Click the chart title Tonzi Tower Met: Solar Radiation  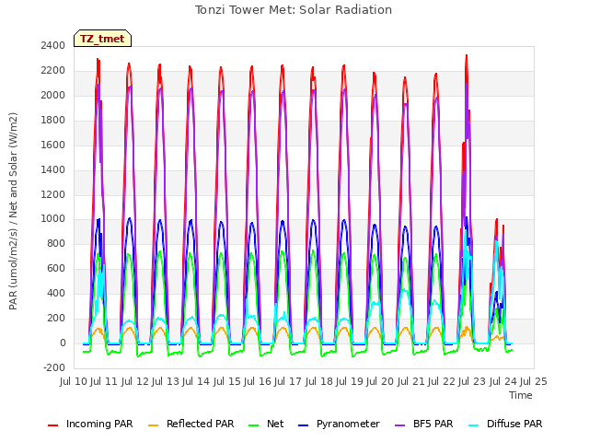(294, 10)
